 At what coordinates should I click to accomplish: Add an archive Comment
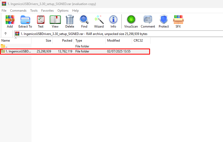(148, 21)
